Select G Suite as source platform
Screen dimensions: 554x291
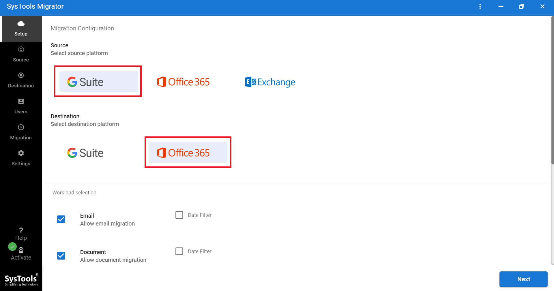point(99,82)
